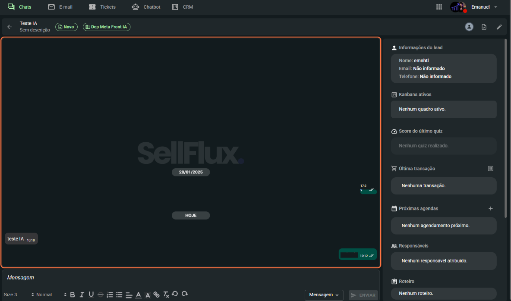Undo the last edit
Image resolution: width=511 pixels, height=301 pixels.
pos(175,294)
